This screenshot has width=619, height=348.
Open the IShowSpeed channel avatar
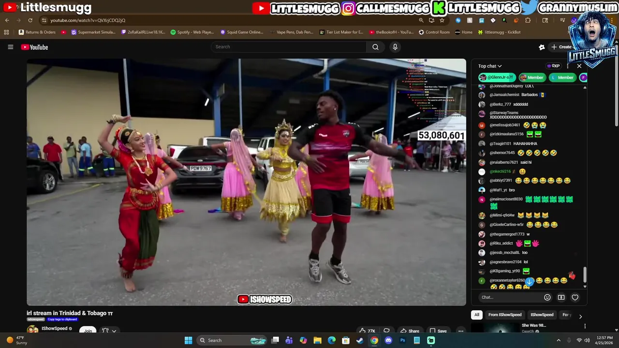[x=32, y=330]
